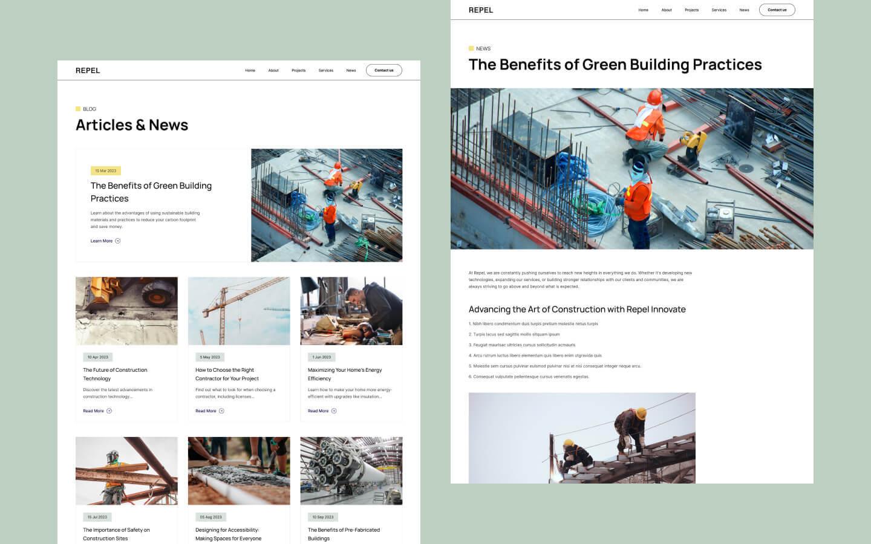Click Contact us on the article page header
Screen dimensions: 871x544
[777, 10]
